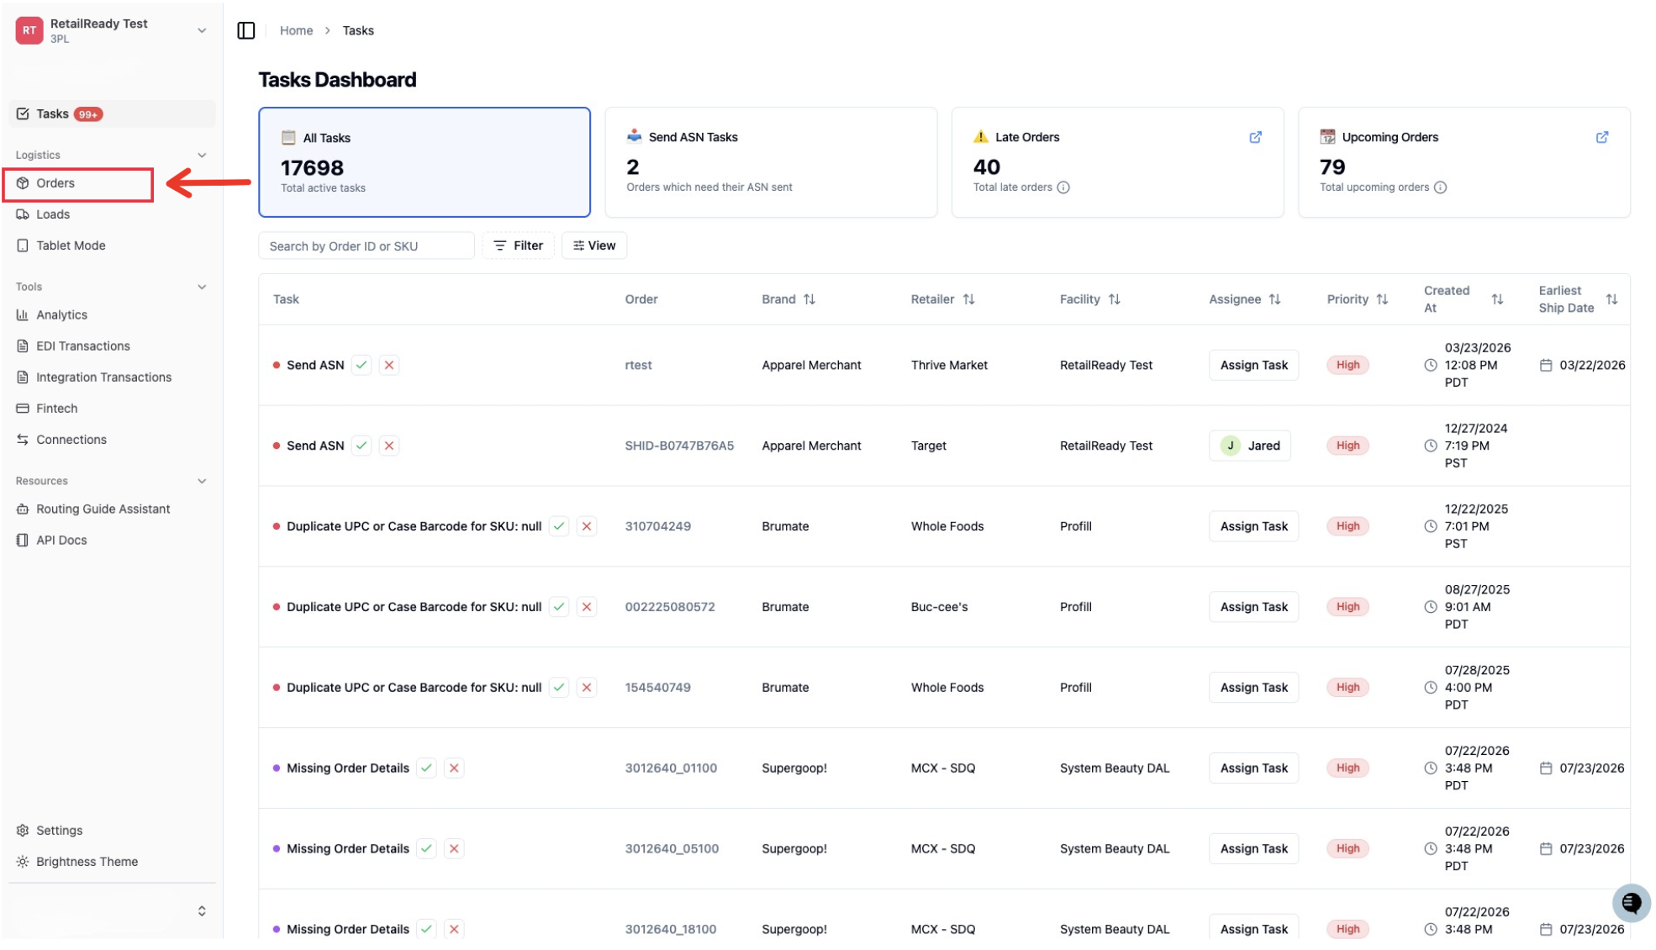The height and width of the screenshot is (950, 1656).
Task: Open the chat support bubble icon
Action: click(1631, 903)
